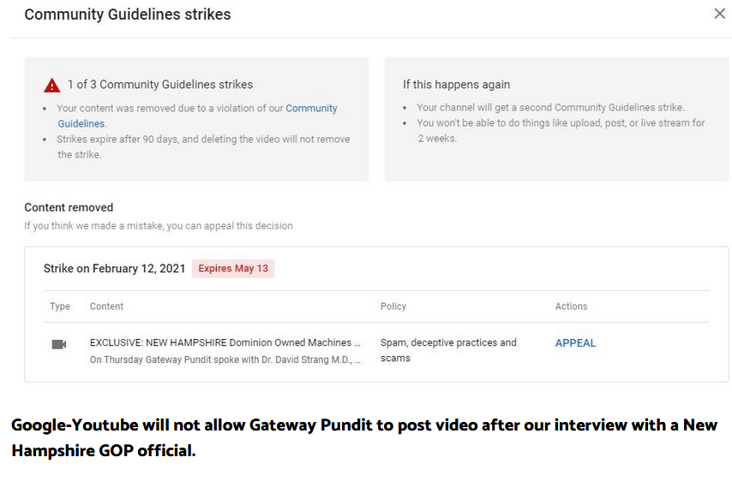Click '1 of 3 Community Guidelines strikes' heading

159,85
